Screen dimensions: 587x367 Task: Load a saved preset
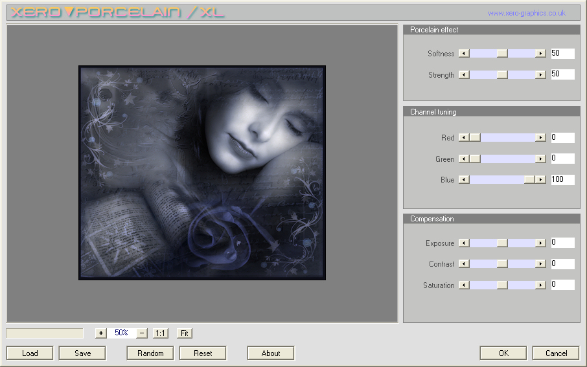[x=30, y=353]
